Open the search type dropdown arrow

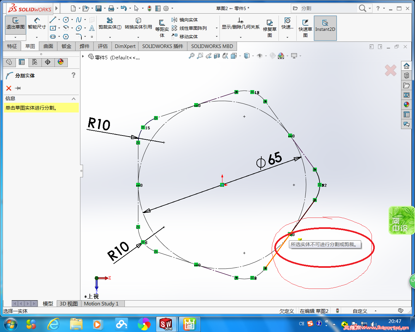coord(370,8)
